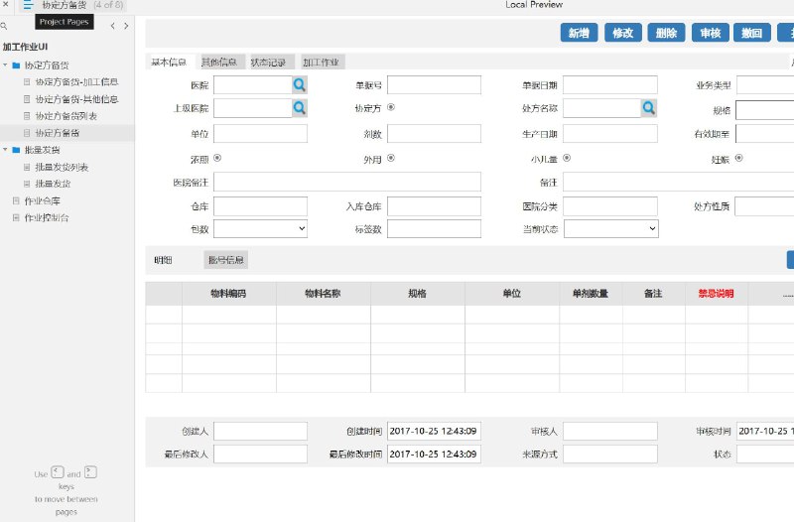Open the 包数 dropdown
Viewport: 794px width, 522px height.
(x=260, y=229)
